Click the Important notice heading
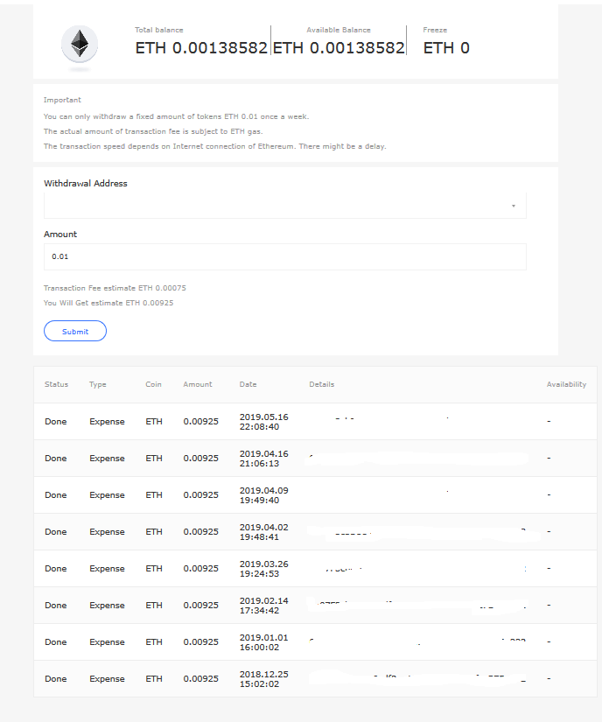 62,100
